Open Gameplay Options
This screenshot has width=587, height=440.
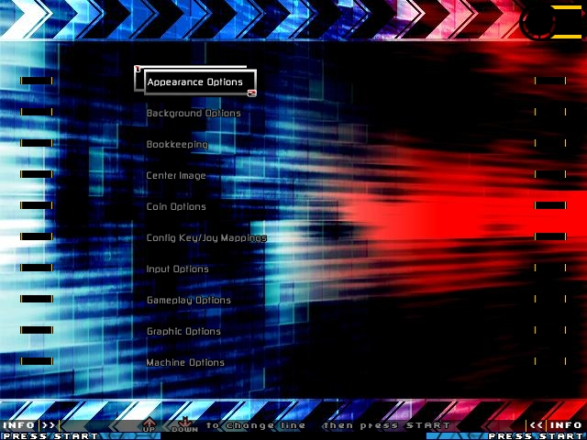click(188, 301)
